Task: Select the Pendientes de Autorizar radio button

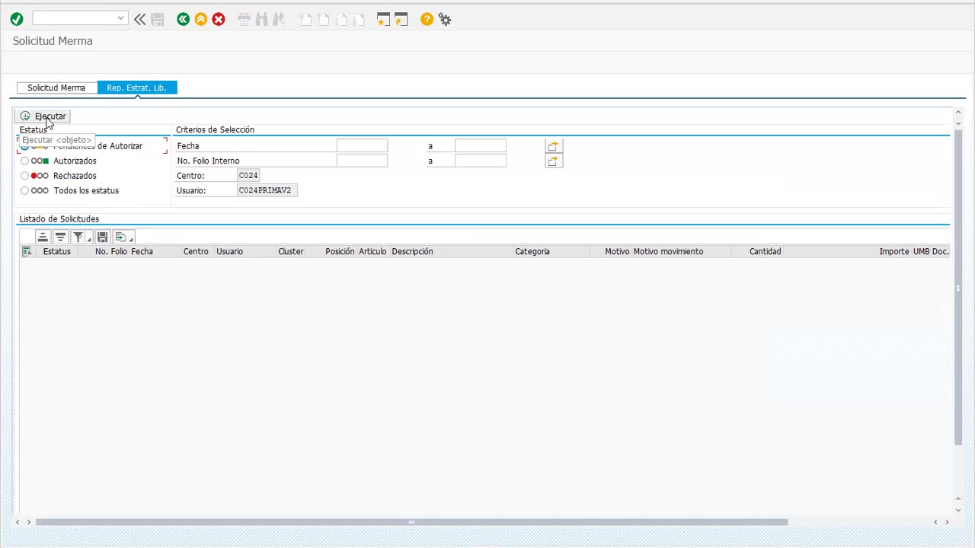Action: pos(24,146)
